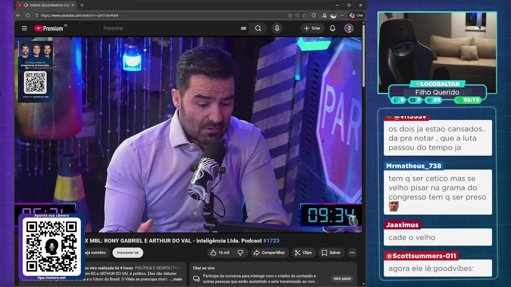
Task: Click the Compartilhar share button
Action: coord(269,253)
